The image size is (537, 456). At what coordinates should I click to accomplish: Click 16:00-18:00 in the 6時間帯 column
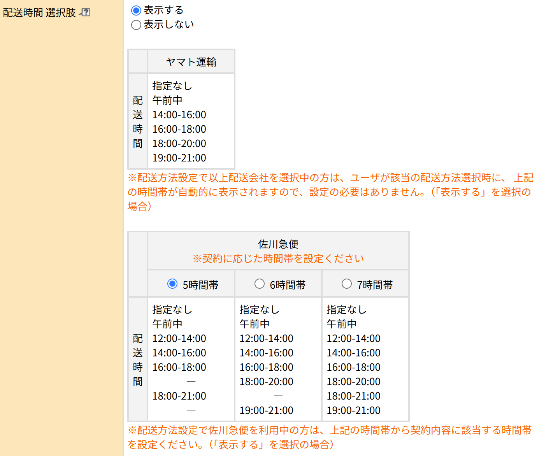(x=266, y=367)
